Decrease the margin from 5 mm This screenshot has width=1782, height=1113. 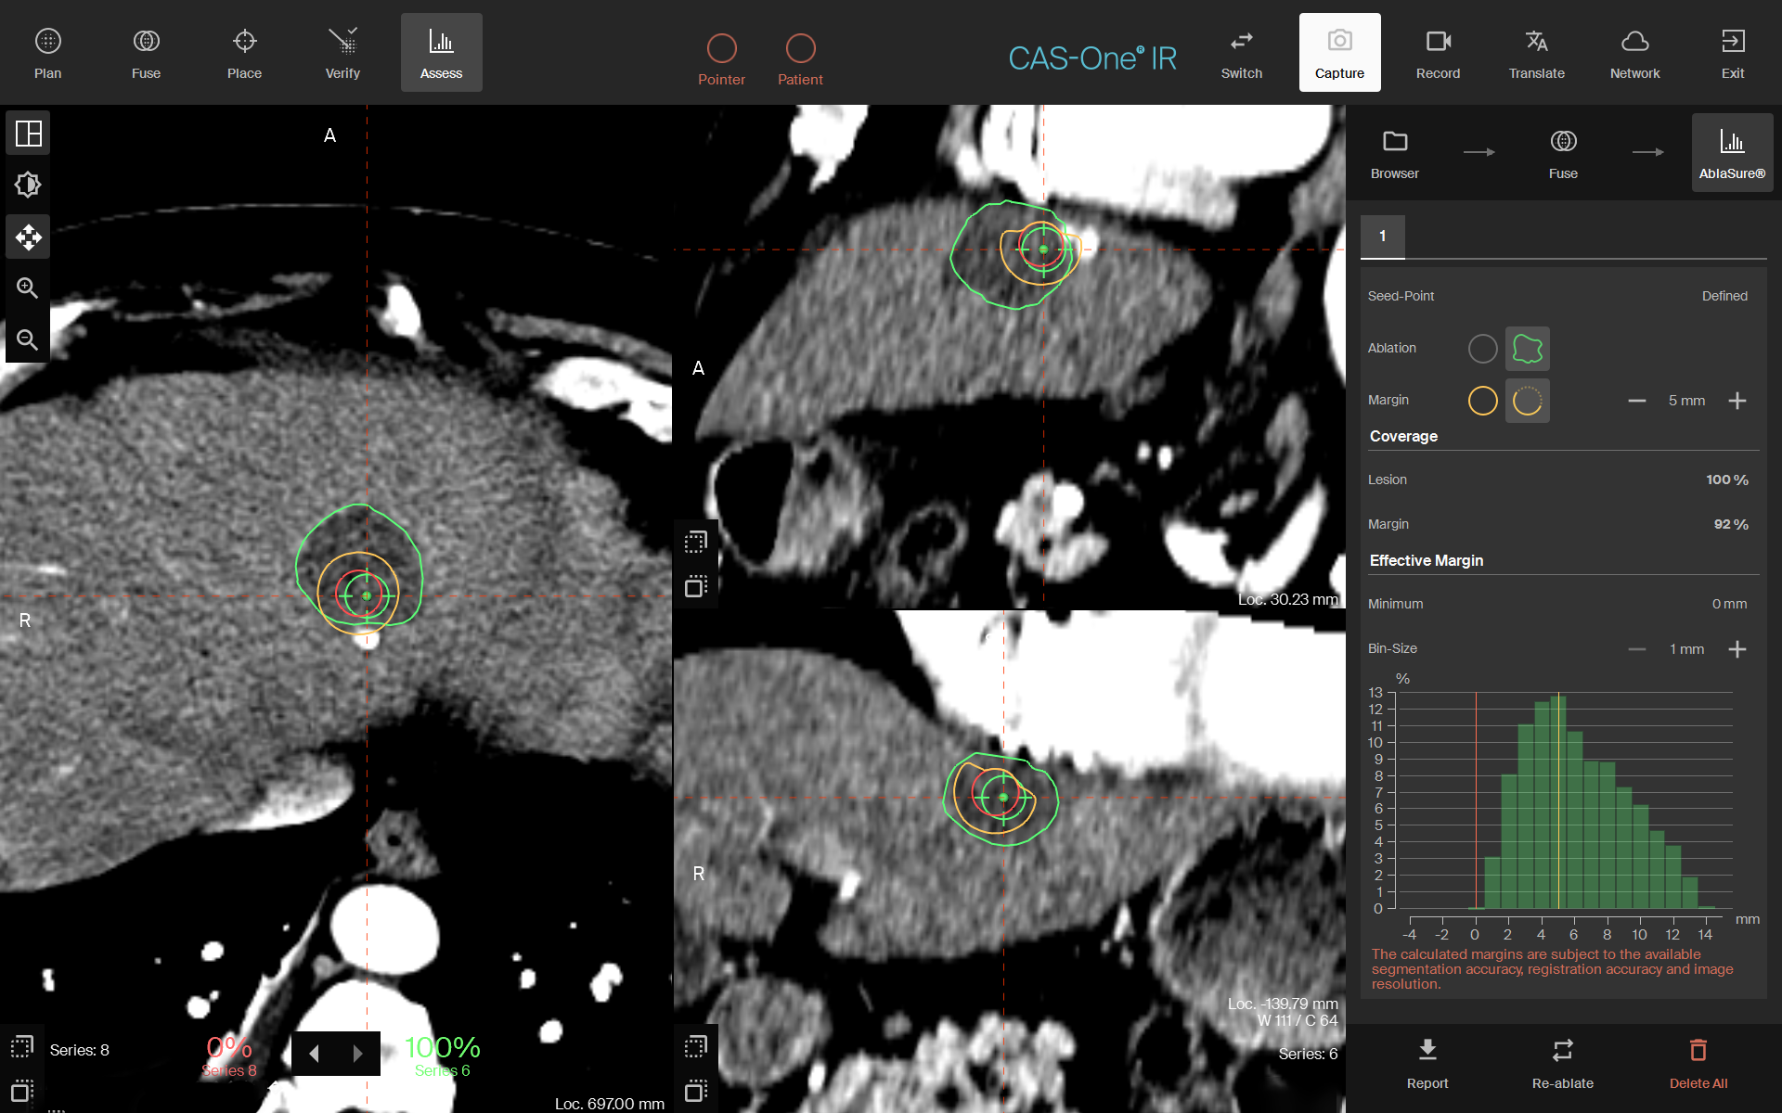pyautogui.click(x=1637, y=401)
